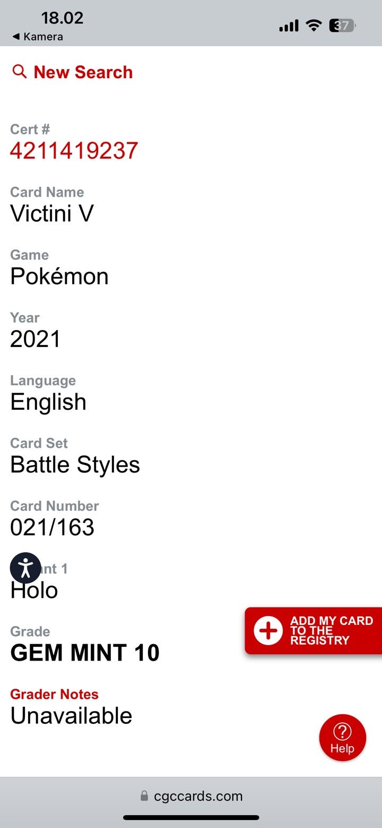This screenshot has width=382, height=828.
Task: Click the magnifying glass search icon
Action: [19, 71]
